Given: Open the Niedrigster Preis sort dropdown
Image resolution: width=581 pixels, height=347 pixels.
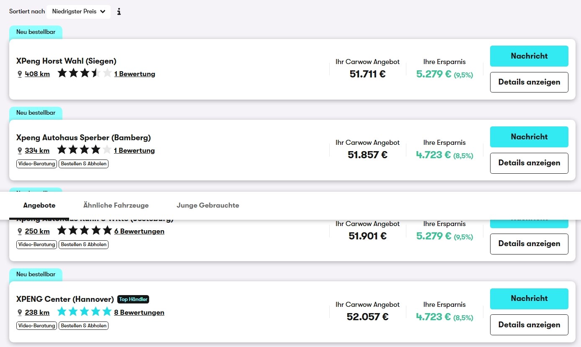Looking at the screenshot, I should (78, 12).
